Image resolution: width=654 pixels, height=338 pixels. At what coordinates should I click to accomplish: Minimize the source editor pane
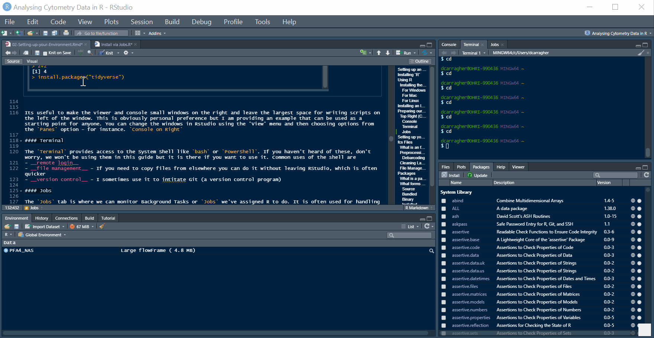pyautogui.click(x=423, y=45)
